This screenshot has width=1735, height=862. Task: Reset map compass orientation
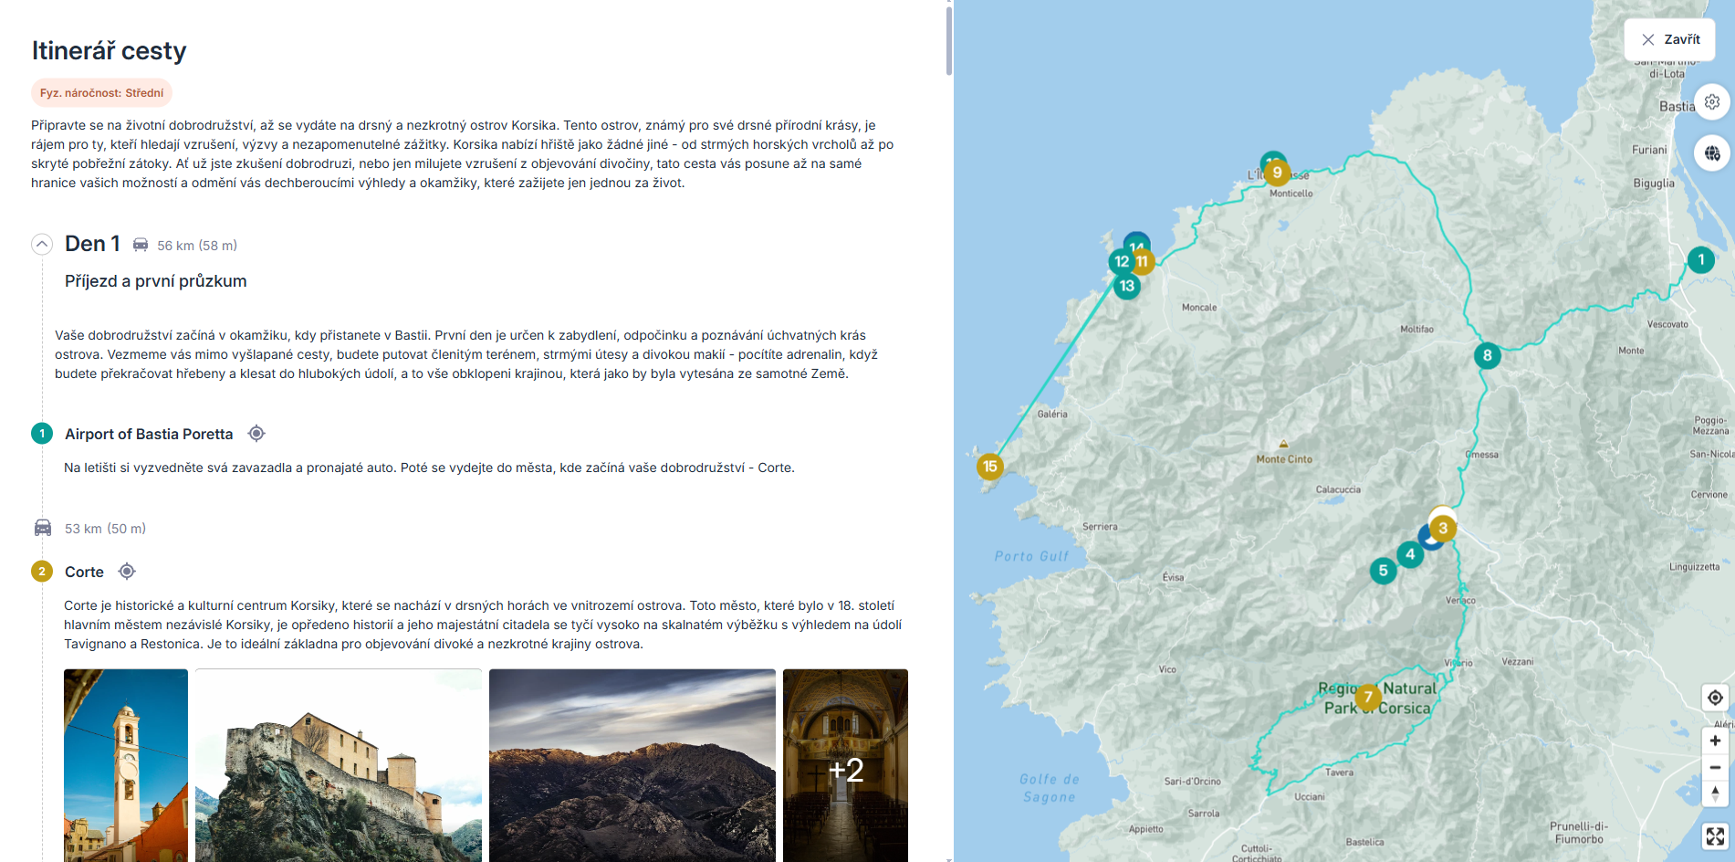[1715, 794]
